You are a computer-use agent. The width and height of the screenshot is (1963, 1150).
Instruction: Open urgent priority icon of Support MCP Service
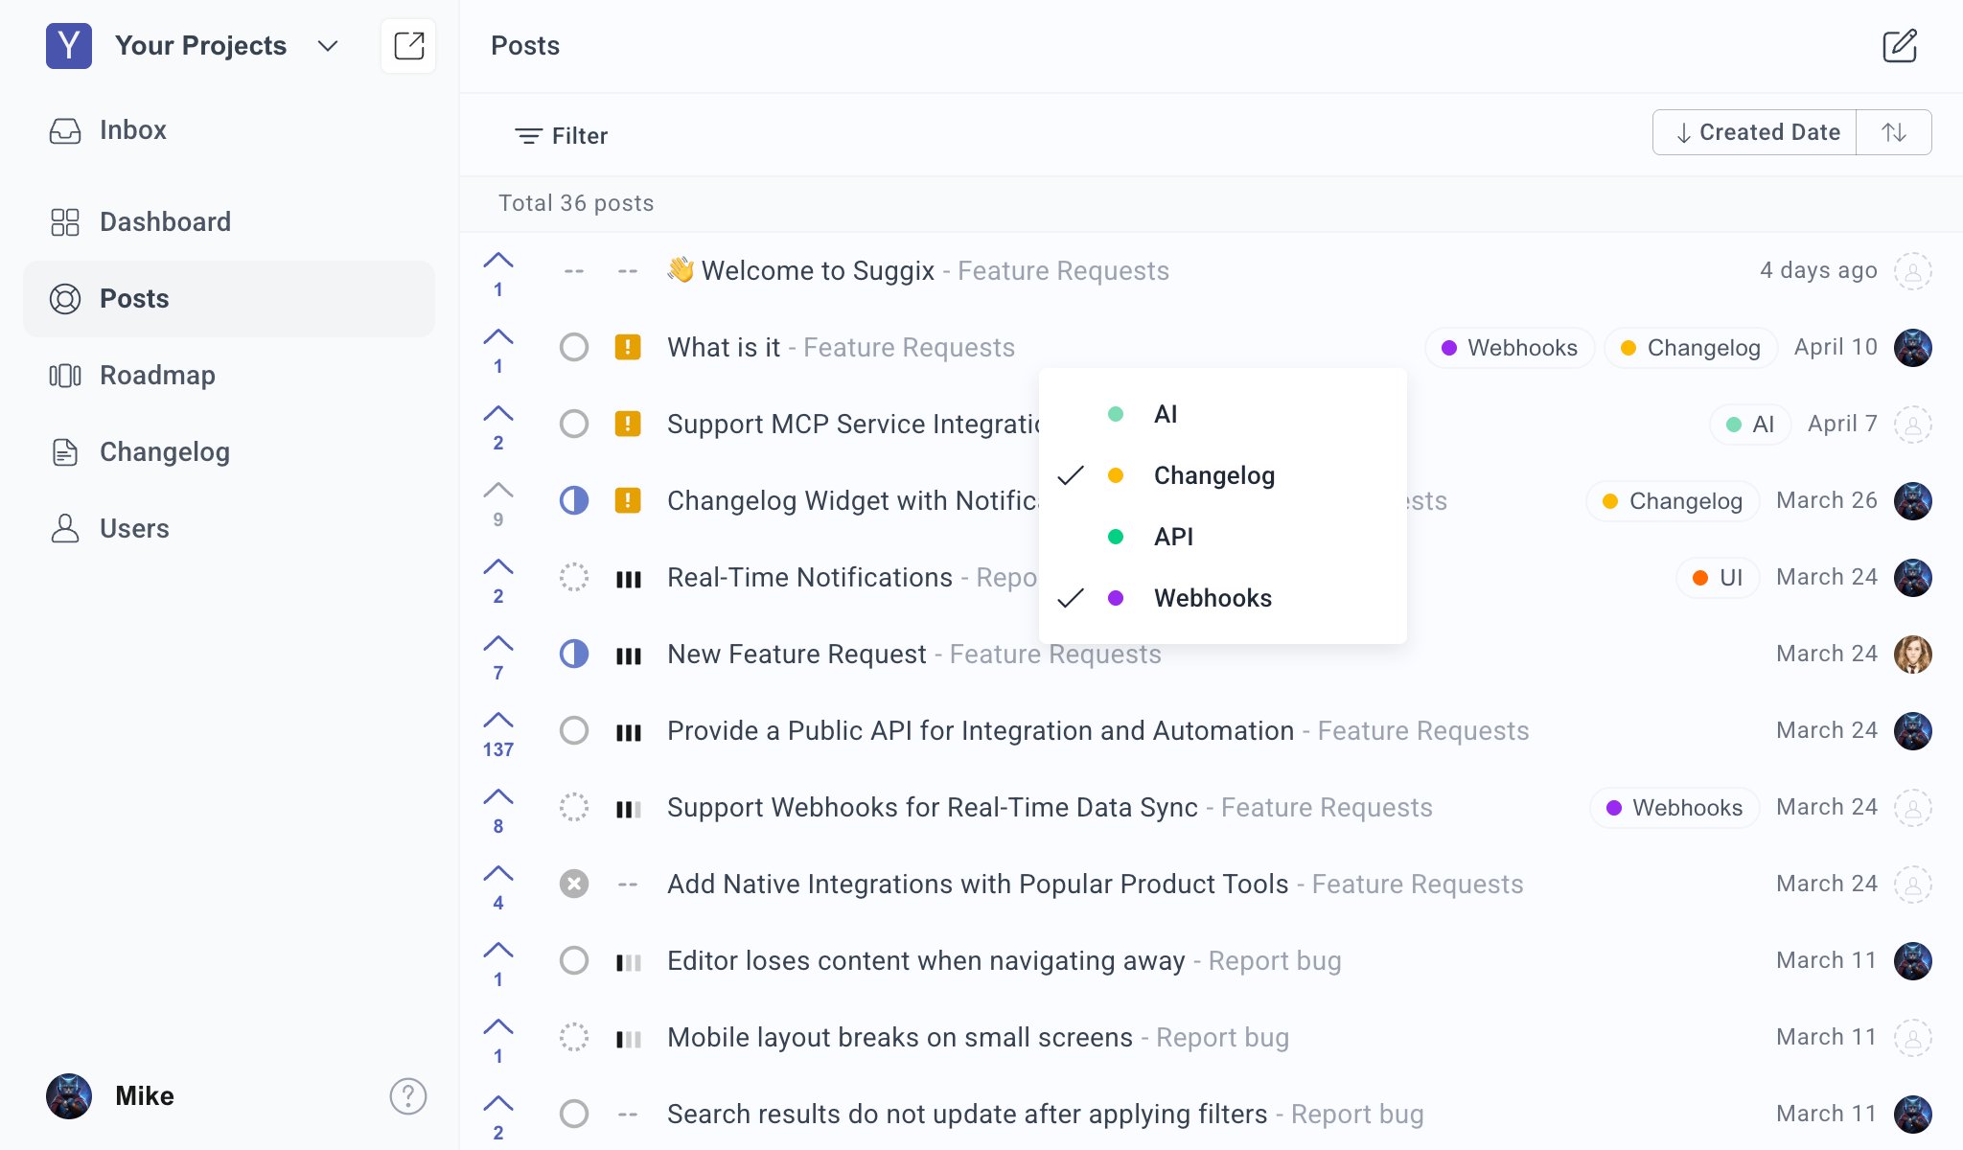click(628, 424)
